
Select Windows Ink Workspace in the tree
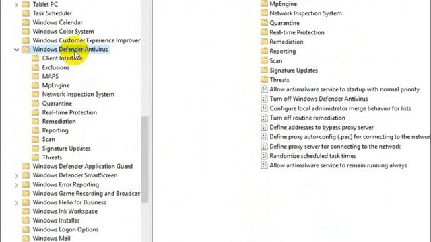tap(65, 212)
